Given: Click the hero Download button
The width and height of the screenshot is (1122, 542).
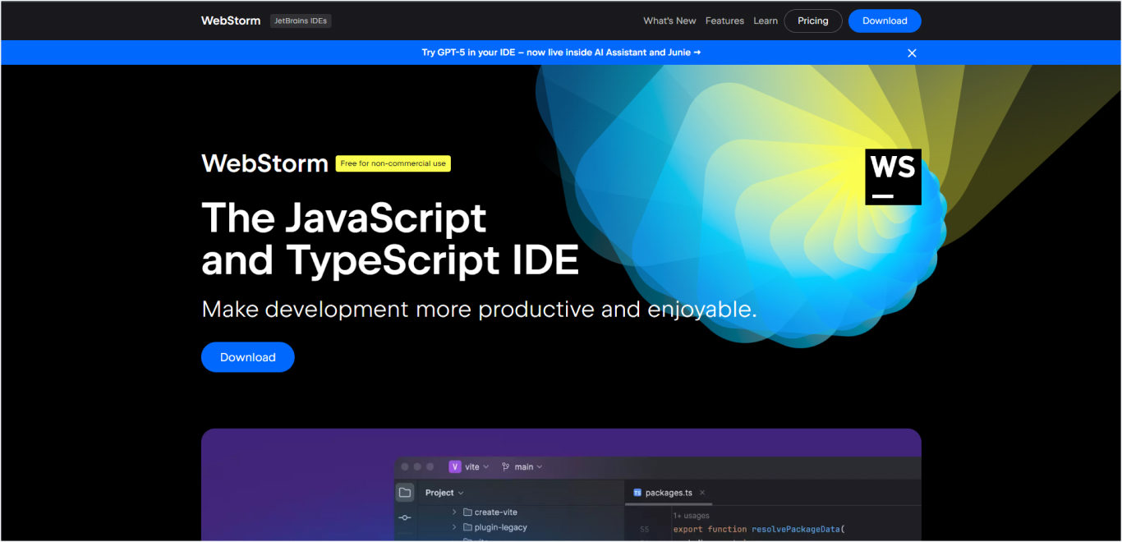Looking at the screenshot, I should click(247, 356).
